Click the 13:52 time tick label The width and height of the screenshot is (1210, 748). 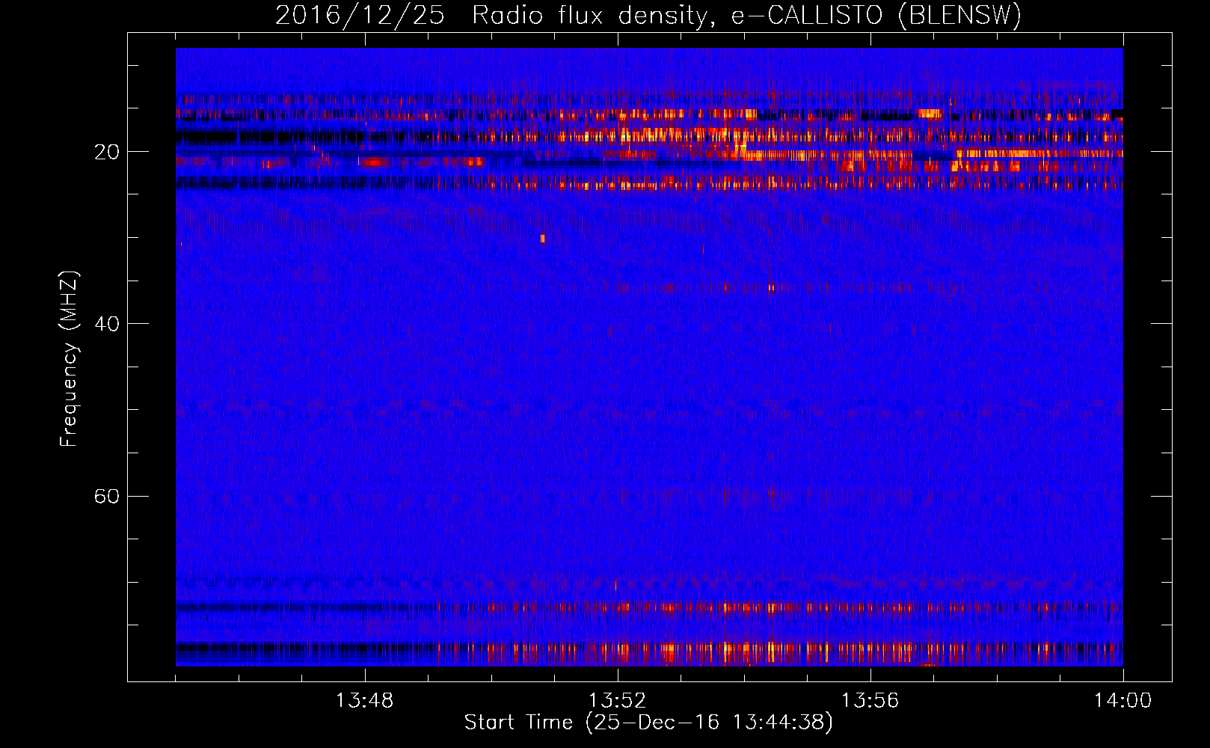point(618,701)
